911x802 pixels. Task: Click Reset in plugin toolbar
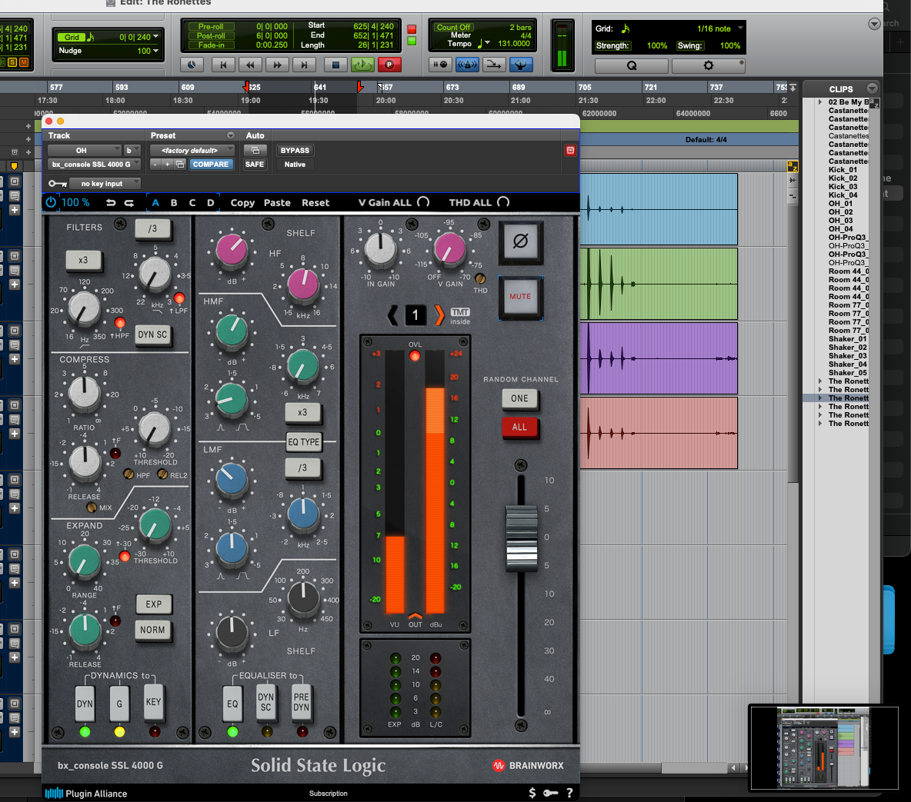click(315, 203)
